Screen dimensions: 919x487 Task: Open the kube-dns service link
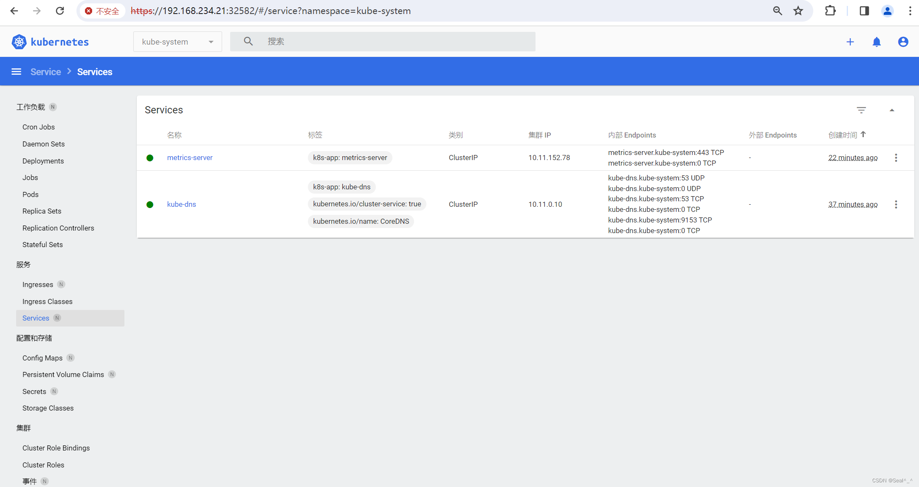tap(182, 204)
